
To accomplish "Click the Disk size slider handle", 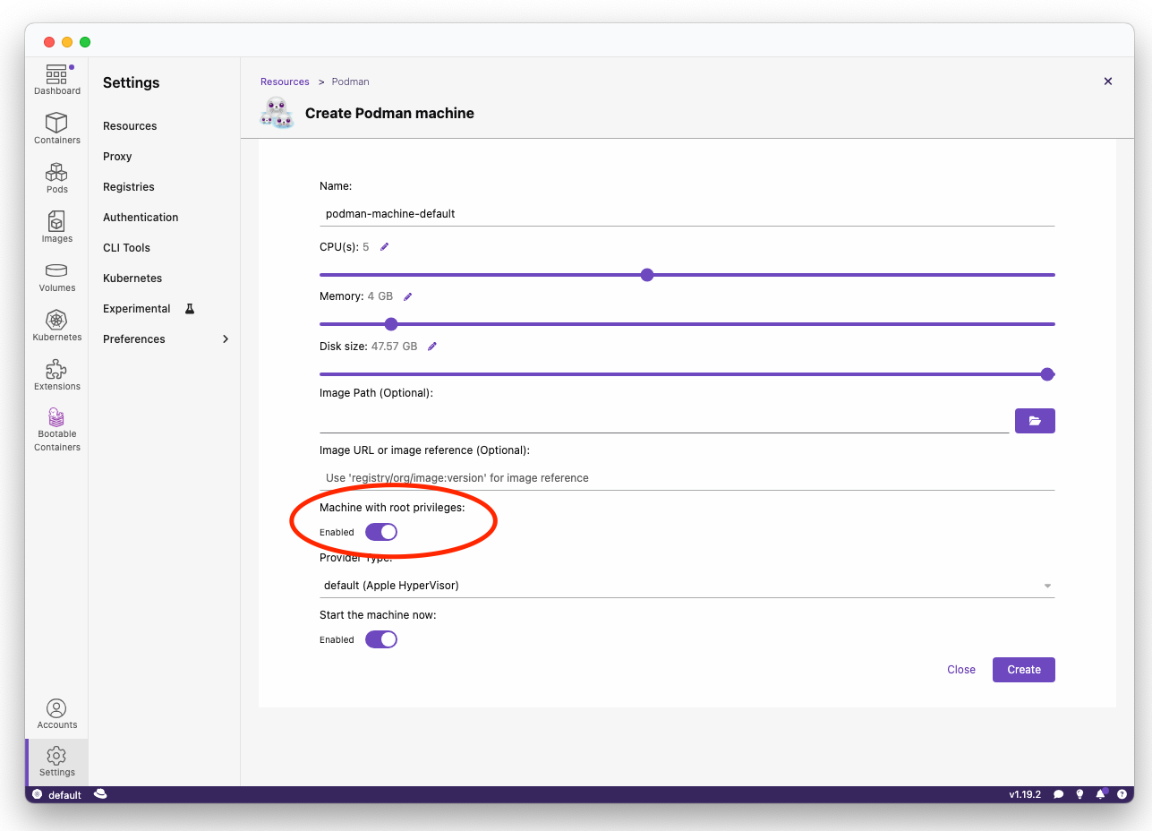I will coord(1047,374).
